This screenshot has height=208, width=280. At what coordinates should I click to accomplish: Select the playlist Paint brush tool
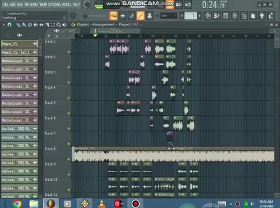coord(24,25)
